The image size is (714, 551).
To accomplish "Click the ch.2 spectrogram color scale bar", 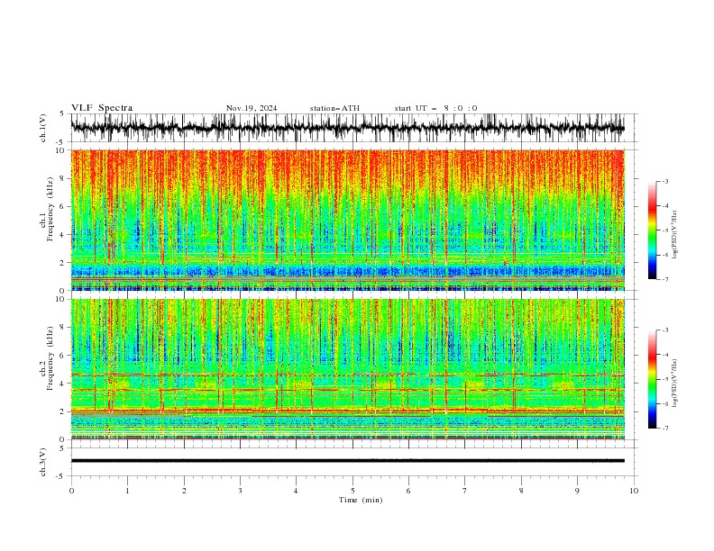I will (x=652, y=379).
